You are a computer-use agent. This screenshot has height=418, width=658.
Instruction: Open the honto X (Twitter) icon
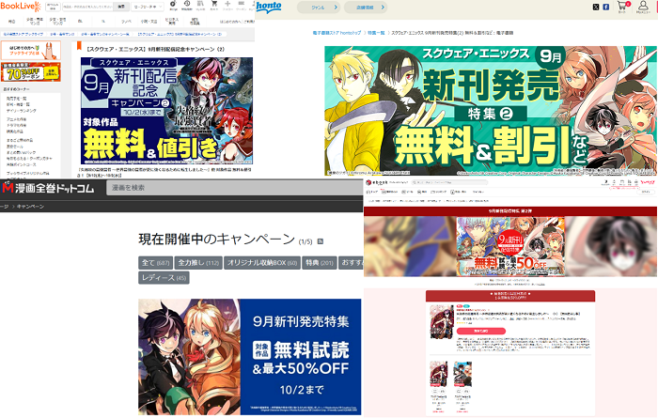(x=596, y=8)
